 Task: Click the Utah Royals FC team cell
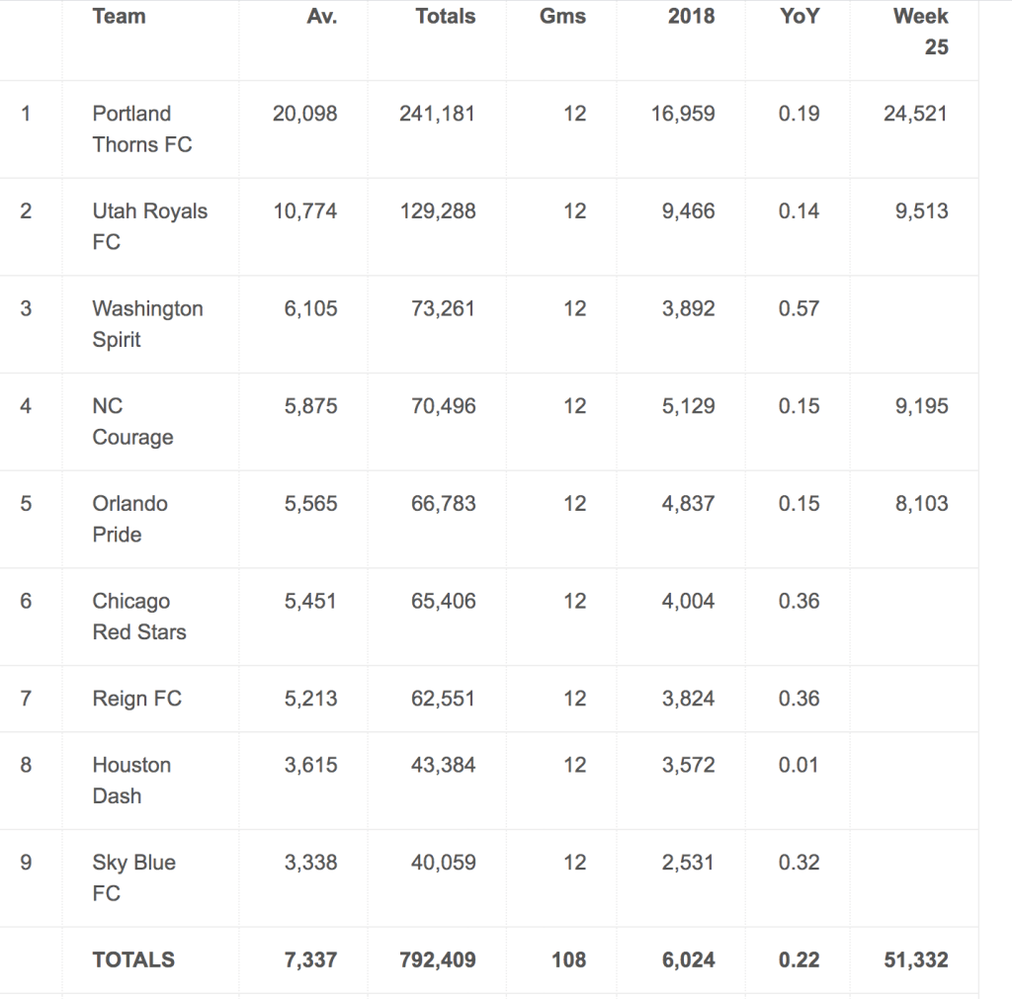(x=149, y=226)
